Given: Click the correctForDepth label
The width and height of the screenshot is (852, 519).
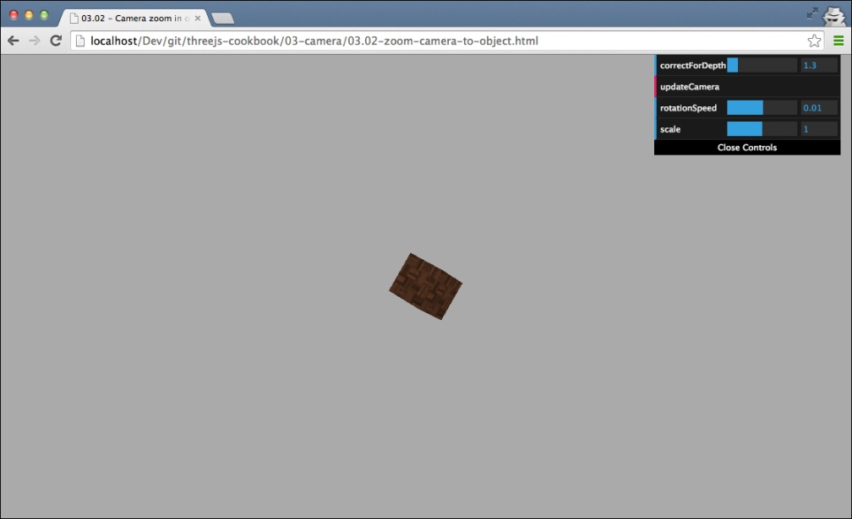Looking at the screenshot, I should coord(693,65).
